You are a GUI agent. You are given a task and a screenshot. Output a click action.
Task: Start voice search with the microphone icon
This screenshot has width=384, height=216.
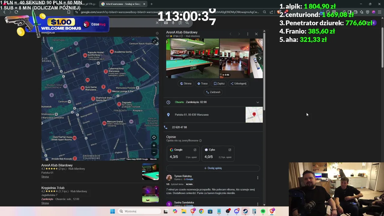point(173,23)
